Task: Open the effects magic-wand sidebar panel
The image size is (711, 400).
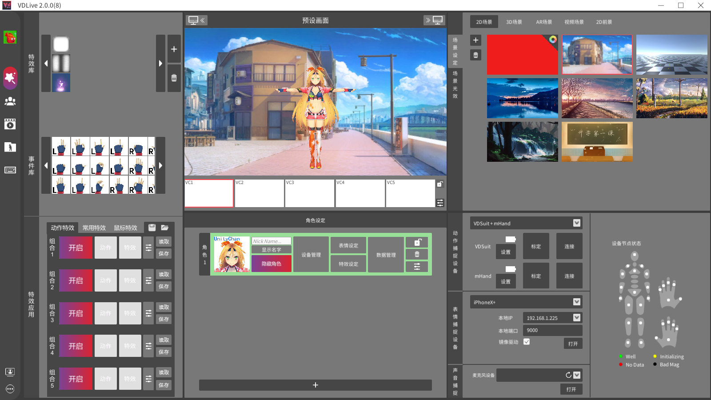Action: coord(10,78)
